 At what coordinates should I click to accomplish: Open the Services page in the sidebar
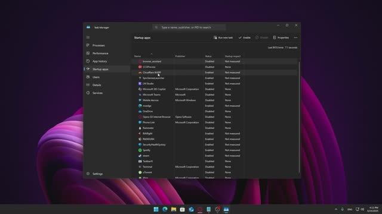coord(97,93)
